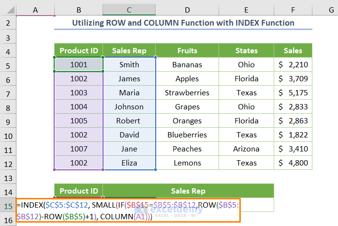Click the Strawberries cell
Image resolution: width=338 pixels, height=226 pixels.
[x=187, y=93]
